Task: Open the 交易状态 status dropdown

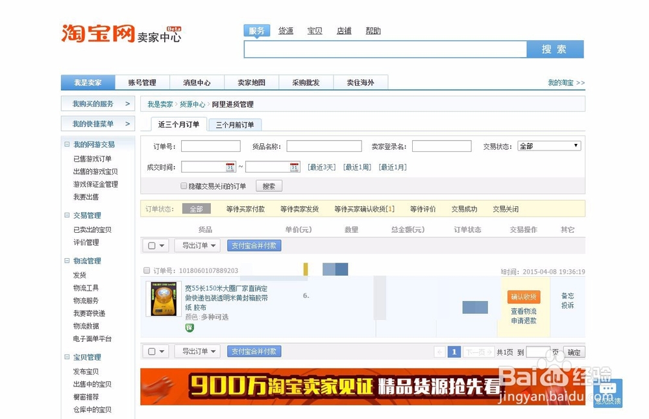Action: click(549, 145)
